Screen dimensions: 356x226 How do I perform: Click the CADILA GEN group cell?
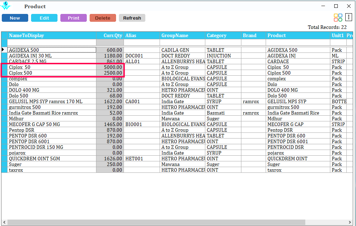point(182,50)
